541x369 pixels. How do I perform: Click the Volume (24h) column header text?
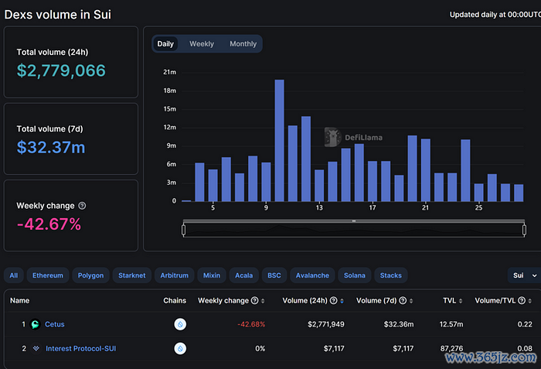click(305, 301)
